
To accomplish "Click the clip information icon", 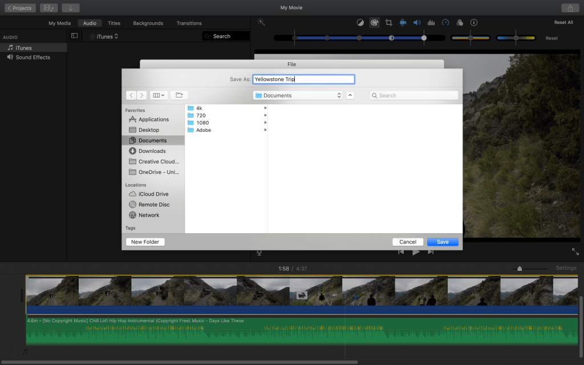I will [x=474, y=23].
